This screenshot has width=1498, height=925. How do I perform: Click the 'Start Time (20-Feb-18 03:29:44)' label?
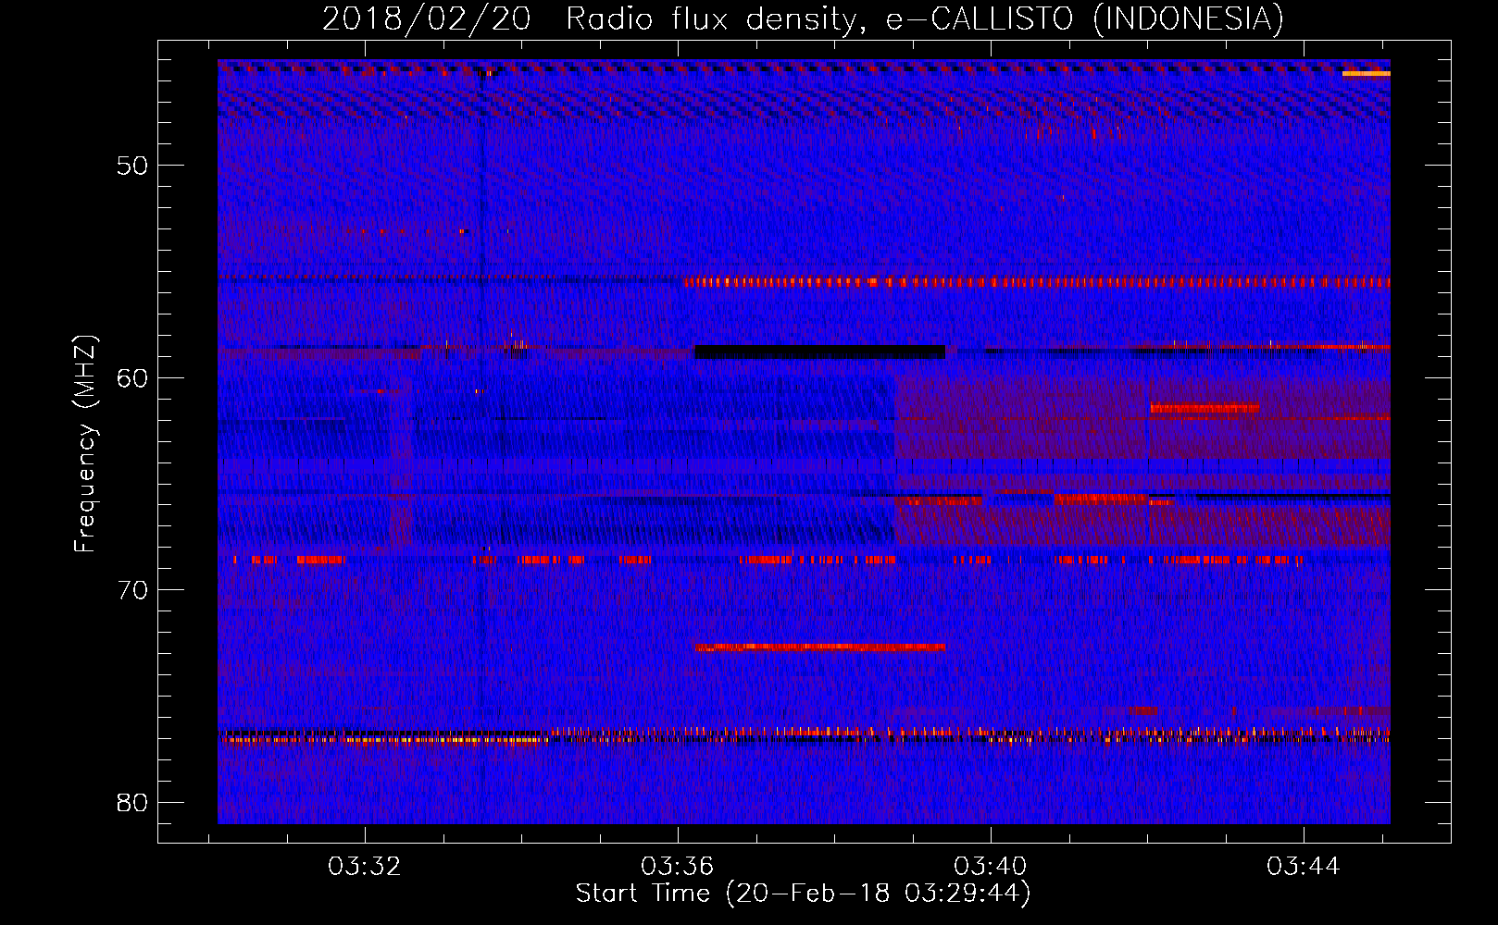pyautogui.click(x=803, y=894)
